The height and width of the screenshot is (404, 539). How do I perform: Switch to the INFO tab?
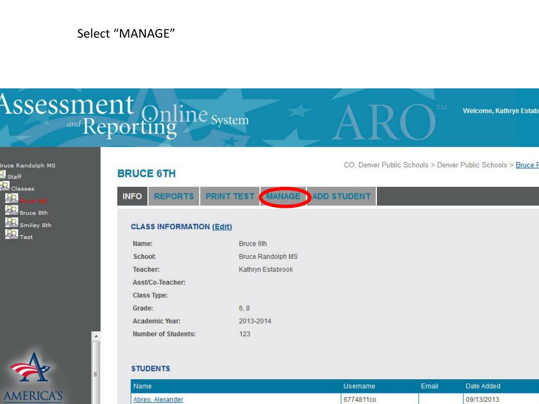coord(132,196)
